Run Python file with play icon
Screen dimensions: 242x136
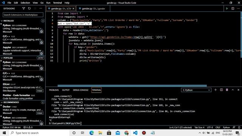coord(227,8)
